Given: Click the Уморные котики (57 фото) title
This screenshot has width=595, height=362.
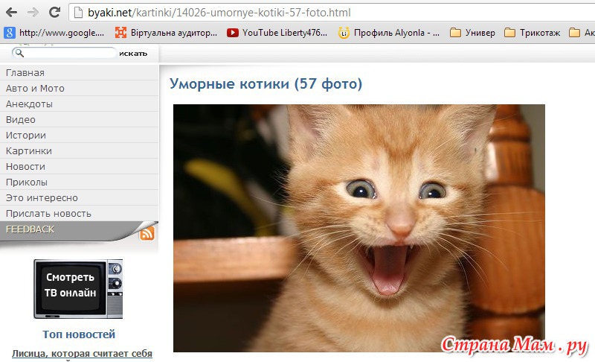Looking at the screenshot, I should click(x=266, y=83).
